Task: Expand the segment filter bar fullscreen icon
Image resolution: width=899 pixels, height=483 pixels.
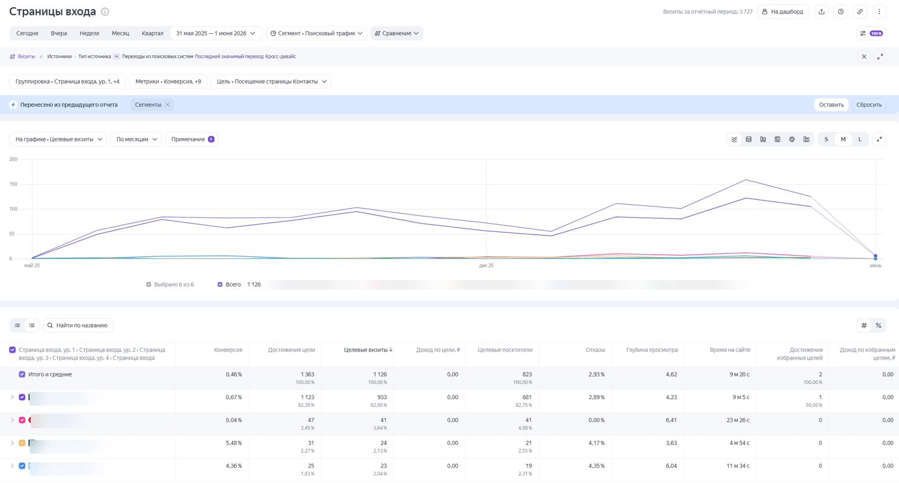Action: [880, 57]
